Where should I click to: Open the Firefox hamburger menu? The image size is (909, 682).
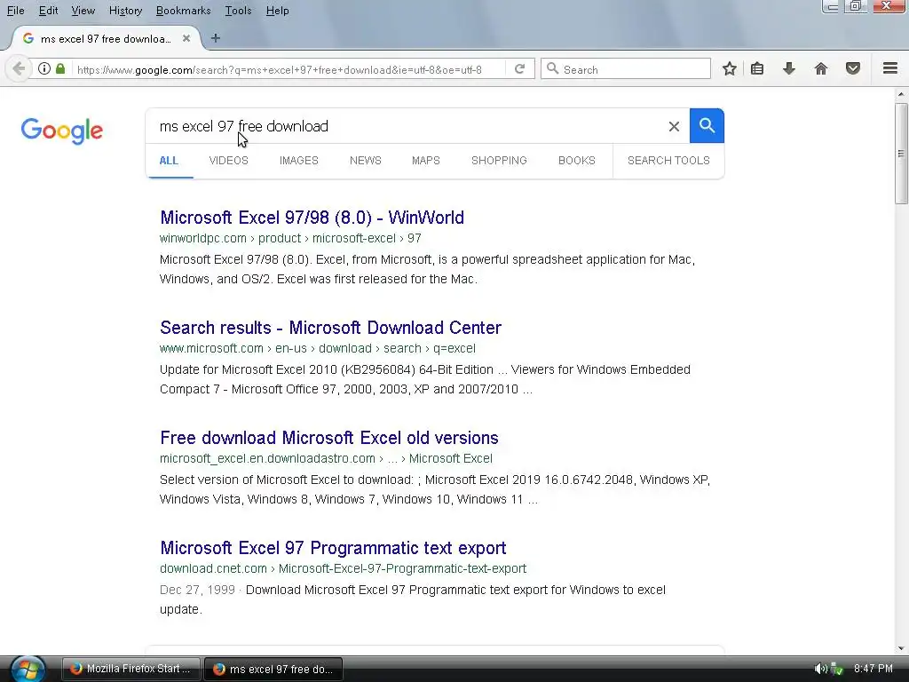[x=890, y=68]
